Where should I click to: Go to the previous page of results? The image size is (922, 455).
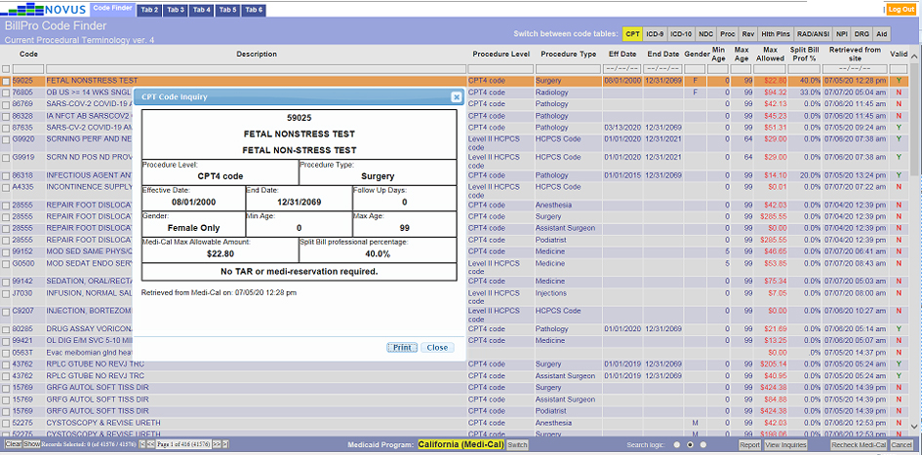click(x=150, y=444)
